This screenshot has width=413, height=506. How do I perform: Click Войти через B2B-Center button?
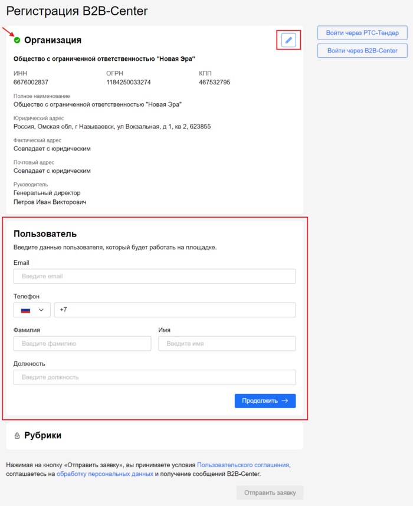click(x=362, y=51)
